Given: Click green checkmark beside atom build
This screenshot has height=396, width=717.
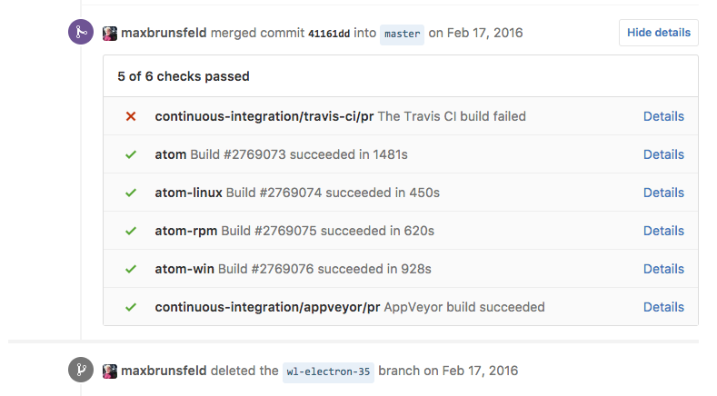Looking at the screenshot, I should pyautogui.click(x=131, y=154).
